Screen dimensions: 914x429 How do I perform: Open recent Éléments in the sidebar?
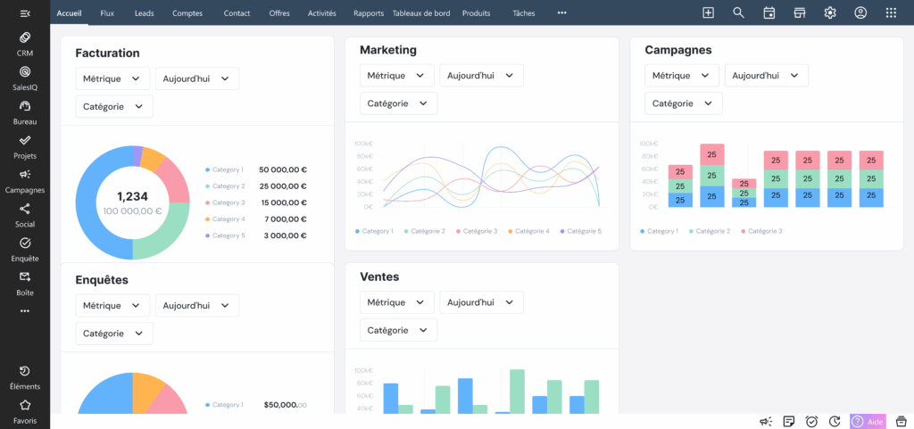[24, 378]
